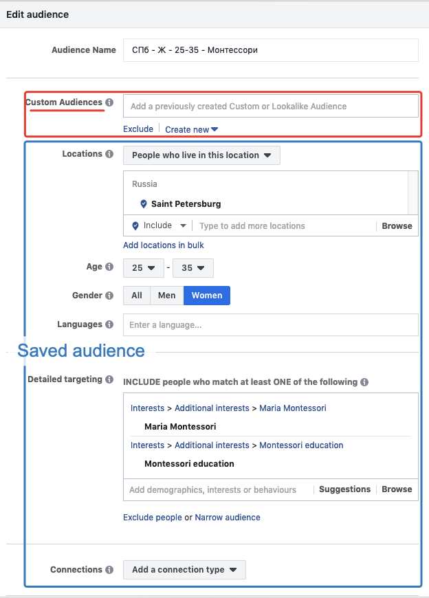Click Custom or Lookalike Audience input field

[271, 106]
